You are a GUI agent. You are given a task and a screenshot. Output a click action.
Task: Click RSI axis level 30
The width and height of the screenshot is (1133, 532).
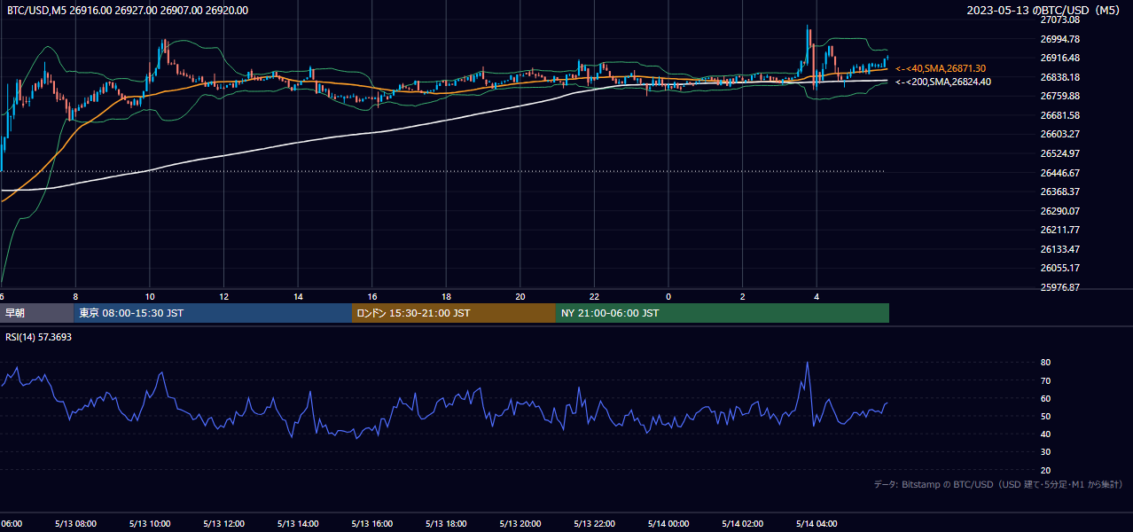coord(1045,452)
